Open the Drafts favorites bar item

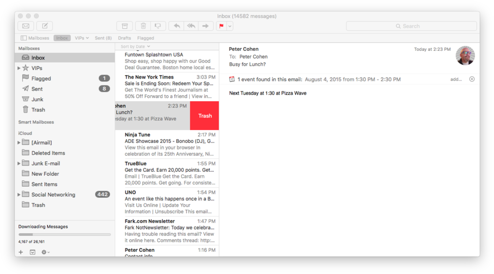(x=124, y=38)
